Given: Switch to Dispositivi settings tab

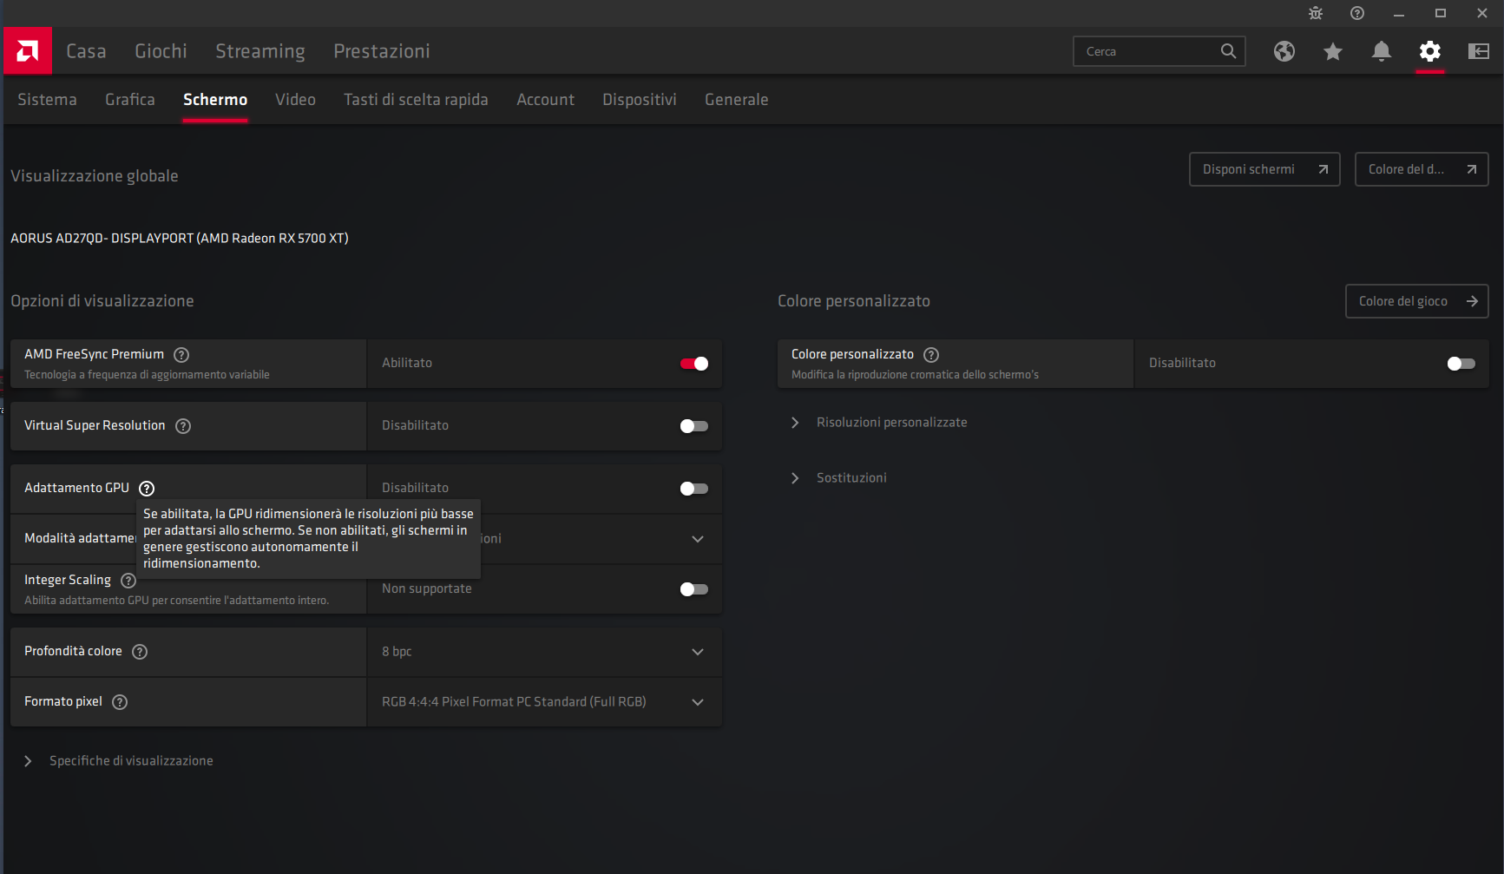Looking at the screenshot, I should (x=640, y=99).
